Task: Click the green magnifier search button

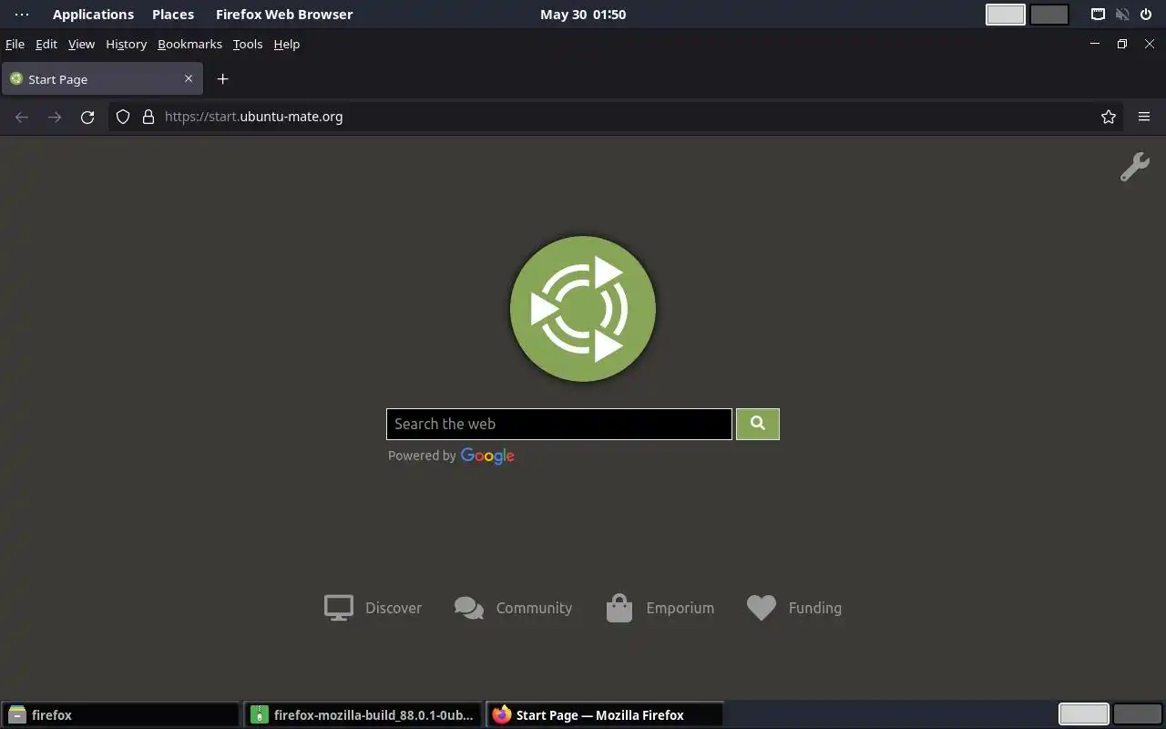Action: tap(757, 424)
